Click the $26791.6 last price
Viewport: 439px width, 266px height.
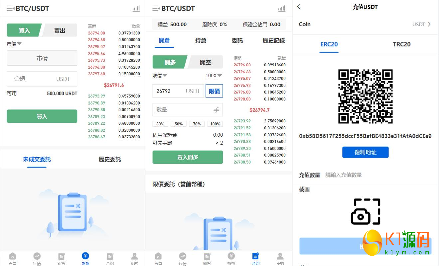tap(114, 85)
